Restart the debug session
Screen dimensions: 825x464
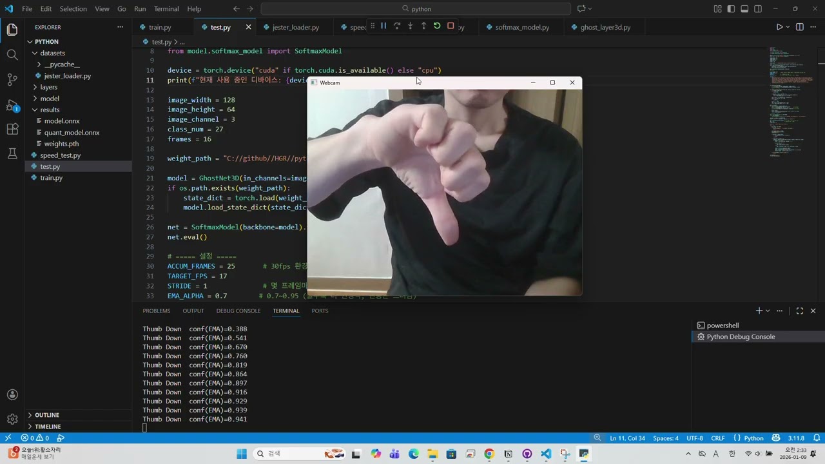tap(437, 26)
